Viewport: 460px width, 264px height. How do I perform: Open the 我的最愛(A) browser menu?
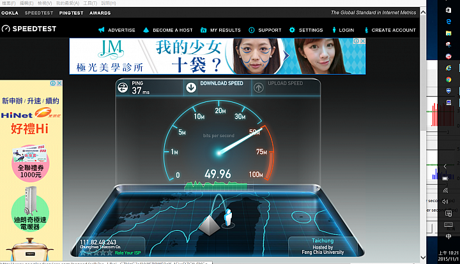[68, 3]
